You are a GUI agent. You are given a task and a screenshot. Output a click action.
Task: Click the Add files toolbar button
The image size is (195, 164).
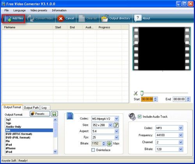(x=14, y=18)
